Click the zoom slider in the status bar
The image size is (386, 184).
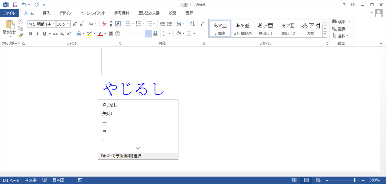[354, 180]
